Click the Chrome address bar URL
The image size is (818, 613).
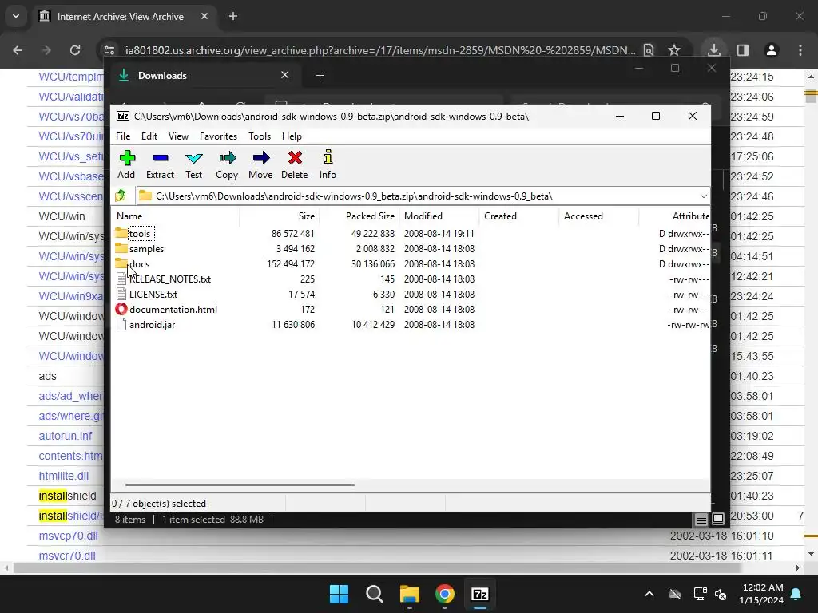[x=380, y=50]
